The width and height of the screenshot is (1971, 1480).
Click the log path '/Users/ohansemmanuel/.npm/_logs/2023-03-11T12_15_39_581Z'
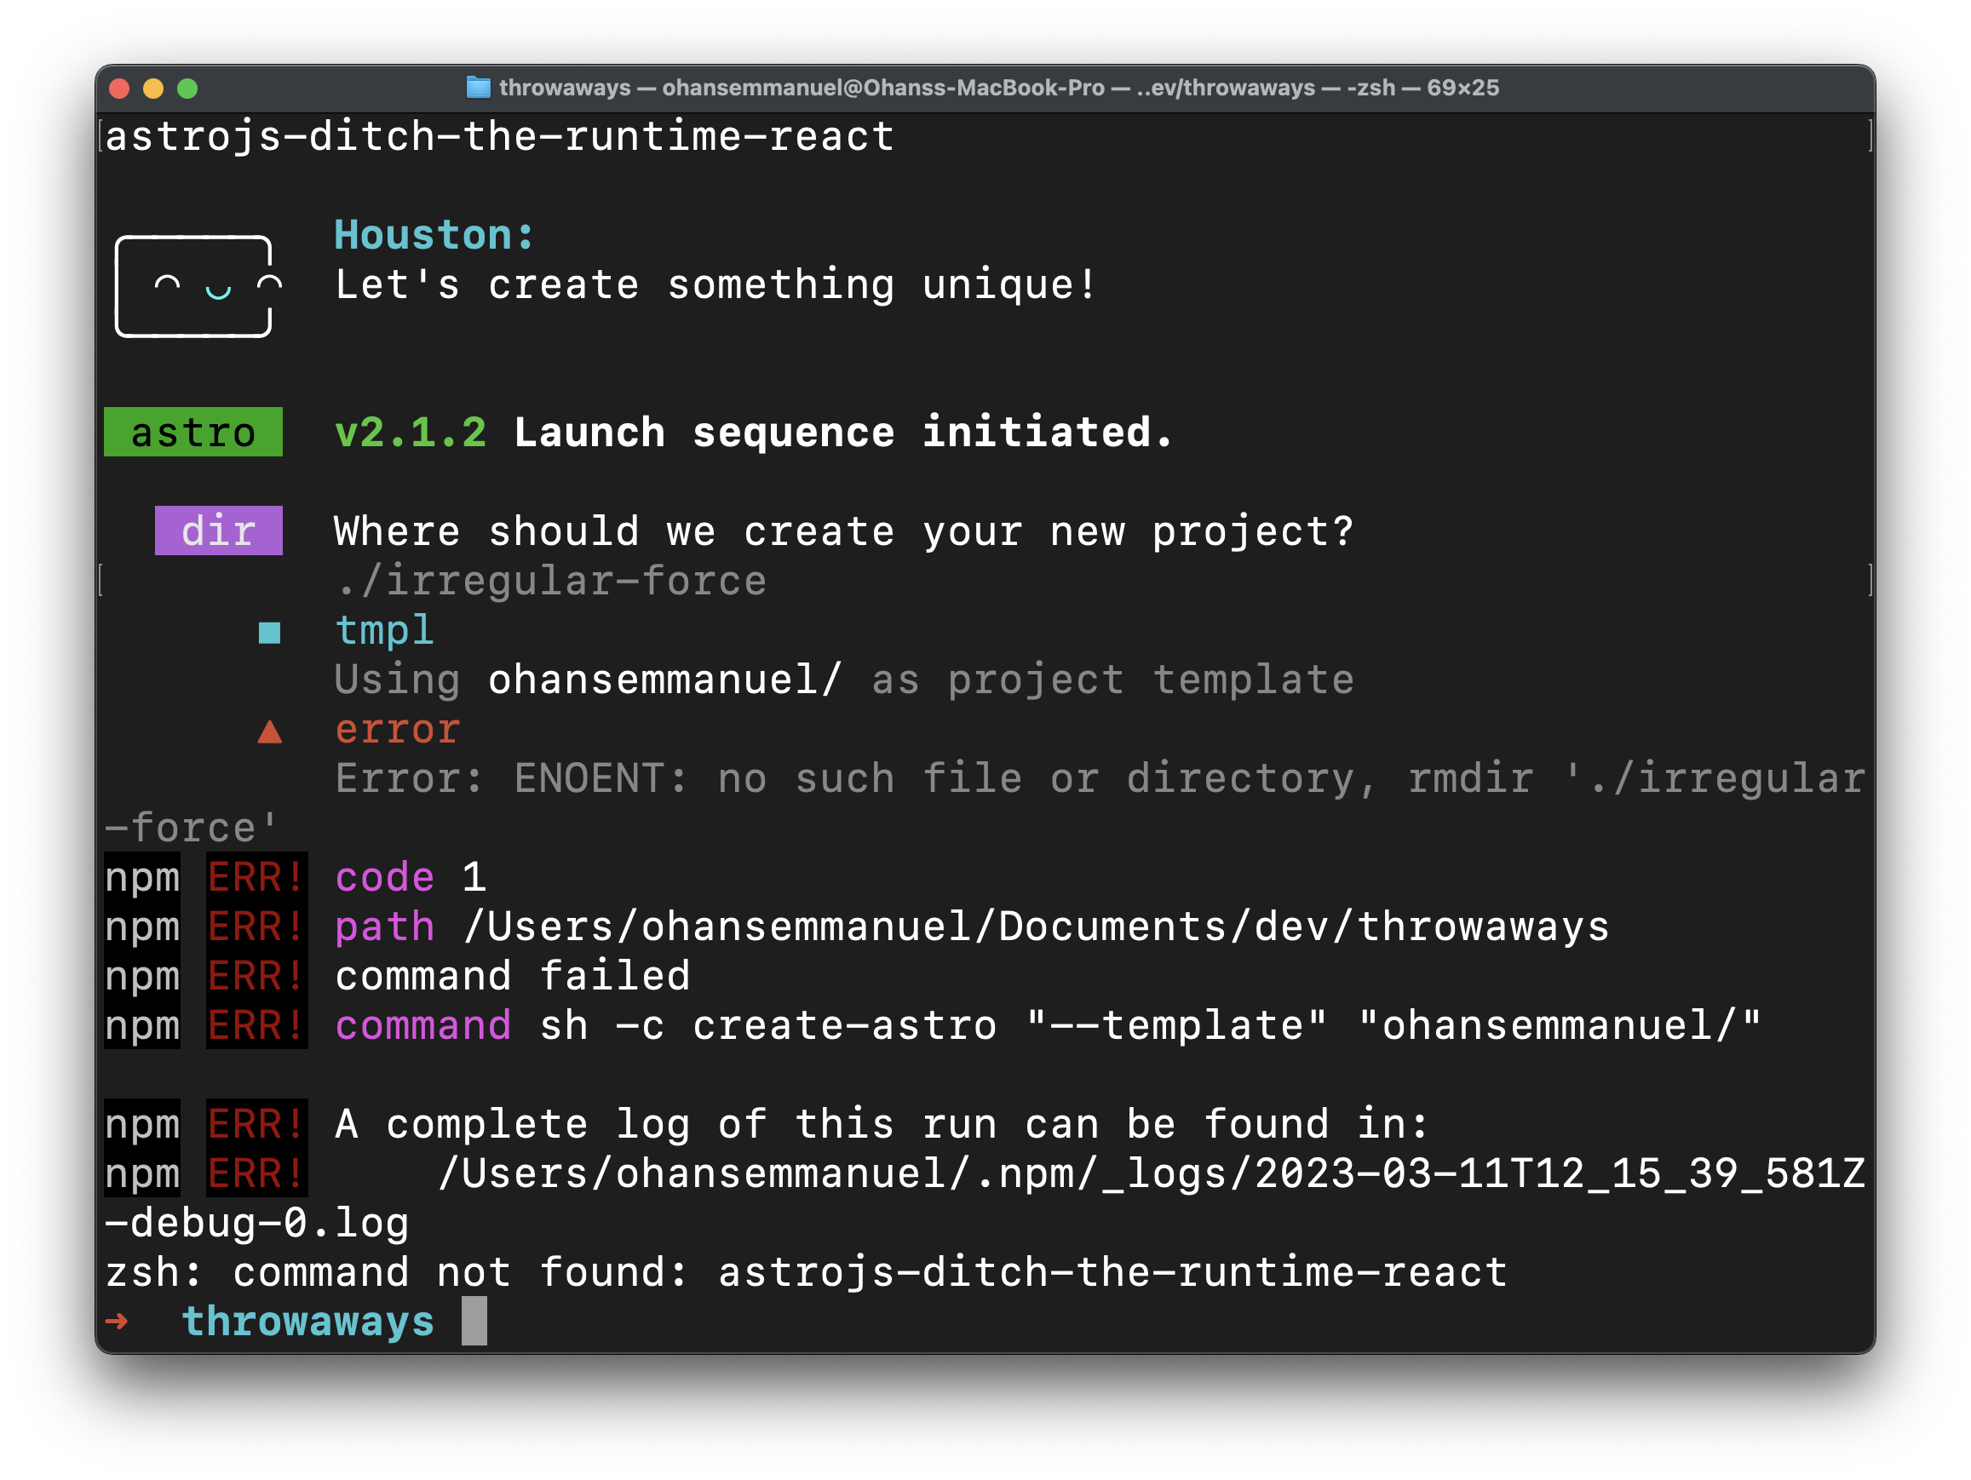(1152, 1173)
